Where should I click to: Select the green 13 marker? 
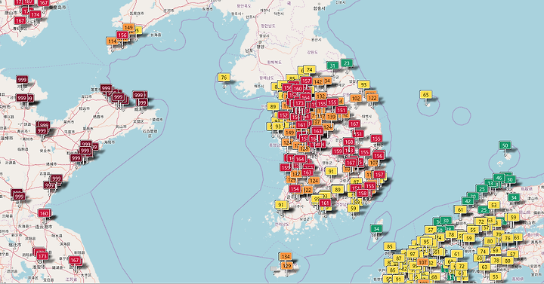(x=490, y=183)
